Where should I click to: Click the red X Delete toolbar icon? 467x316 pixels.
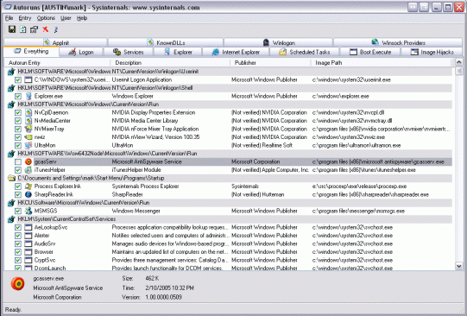click(x=45, y=29)
